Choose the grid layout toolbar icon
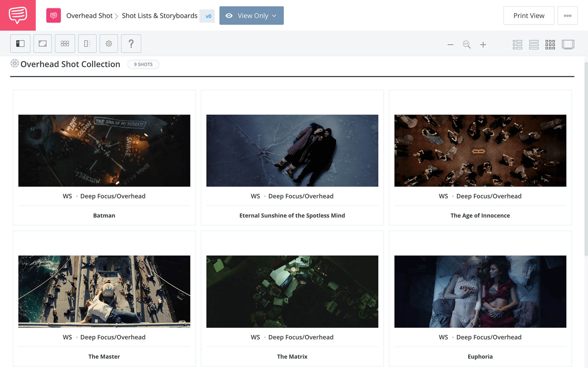 (x=65, y=44)
